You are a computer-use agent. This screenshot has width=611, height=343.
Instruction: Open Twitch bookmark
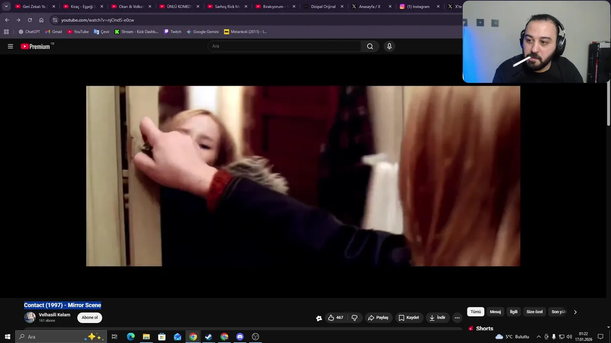[x=172, y=31]
